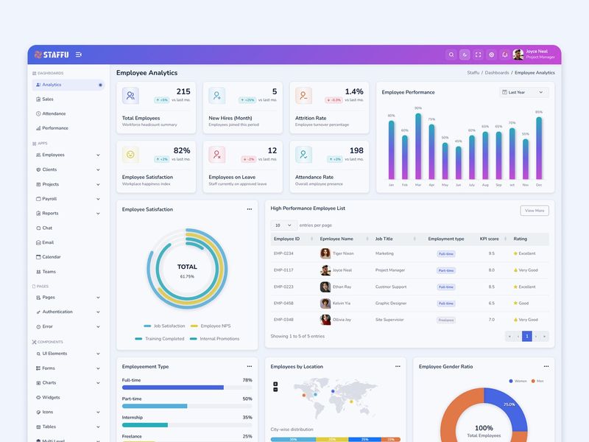Click Teams icon in sidebar

tap(38, 272)
